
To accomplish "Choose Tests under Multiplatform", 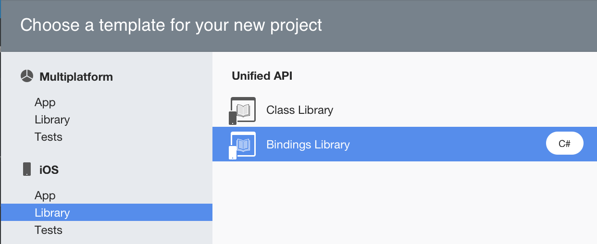I will 49,137.
